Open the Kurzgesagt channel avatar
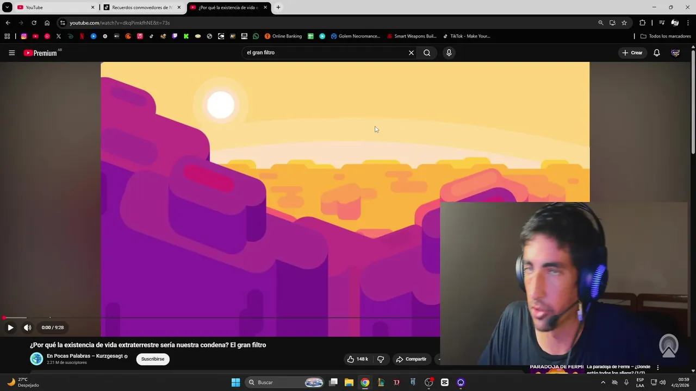This screenshot has height=391, width=696. [x=36, y=359]
